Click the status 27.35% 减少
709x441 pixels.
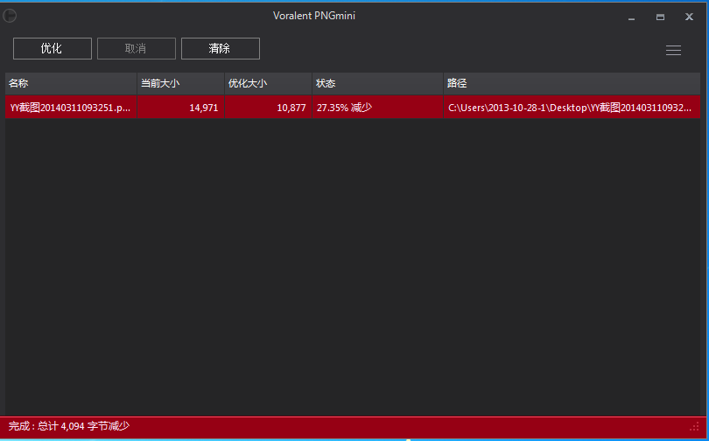pos(345,108)
